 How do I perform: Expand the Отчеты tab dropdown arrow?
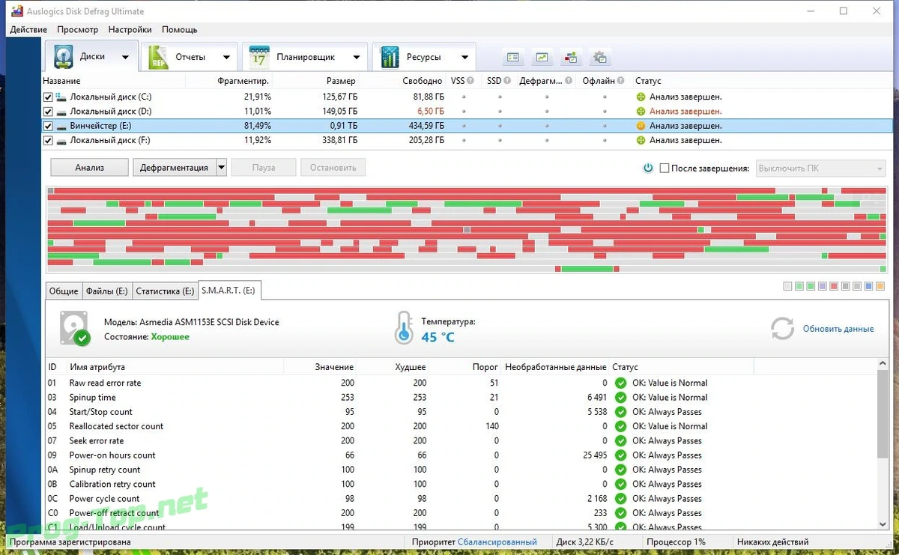tap(226, 57)
